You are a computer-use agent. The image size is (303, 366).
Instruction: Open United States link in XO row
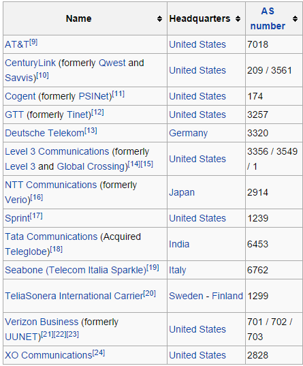(197, 355)
